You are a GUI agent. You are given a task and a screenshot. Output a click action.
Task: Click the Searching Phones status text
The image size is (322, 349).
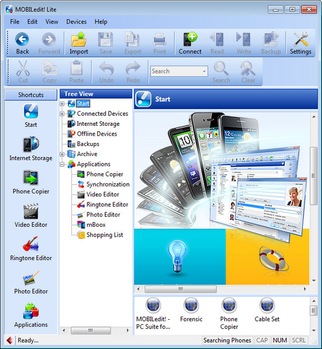point(227,340)
